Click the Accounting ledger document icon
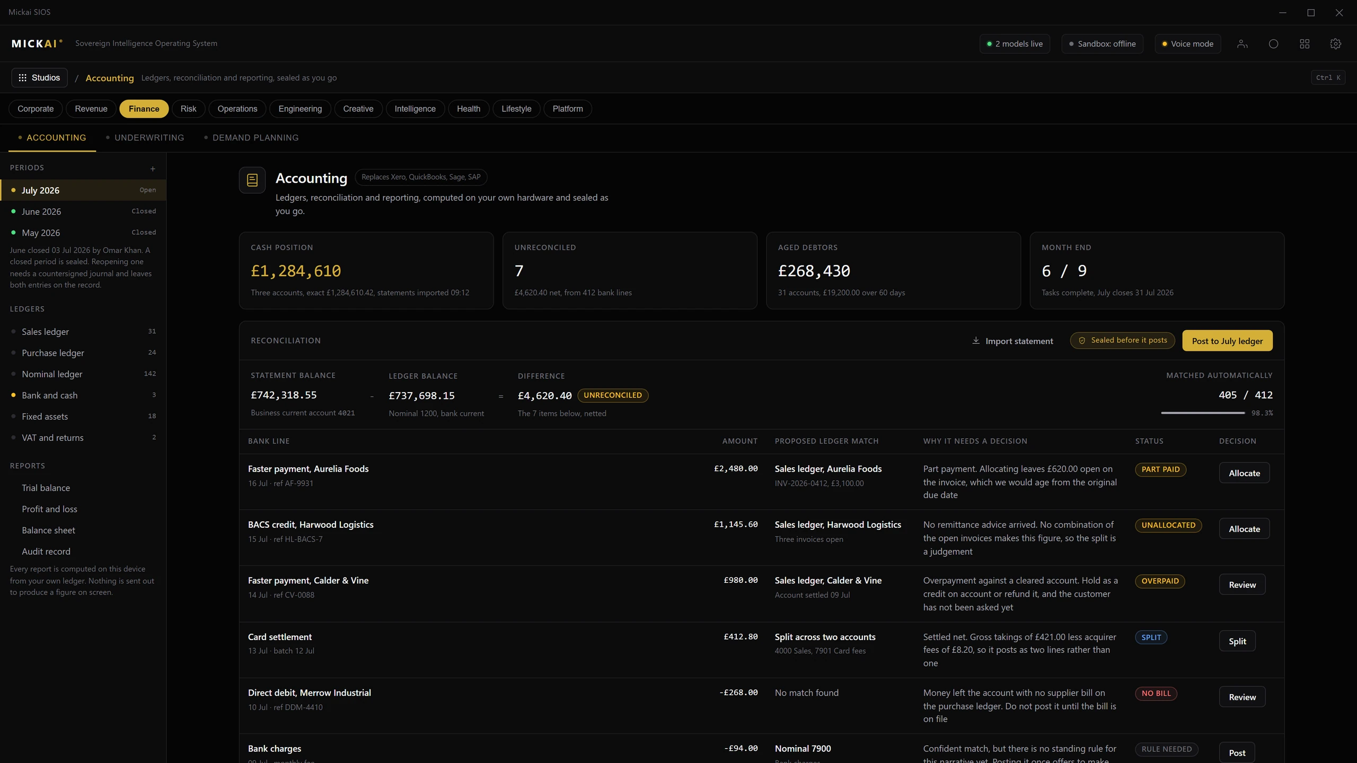The width and height of the screenshot is (1357, 763). (252, 180)
